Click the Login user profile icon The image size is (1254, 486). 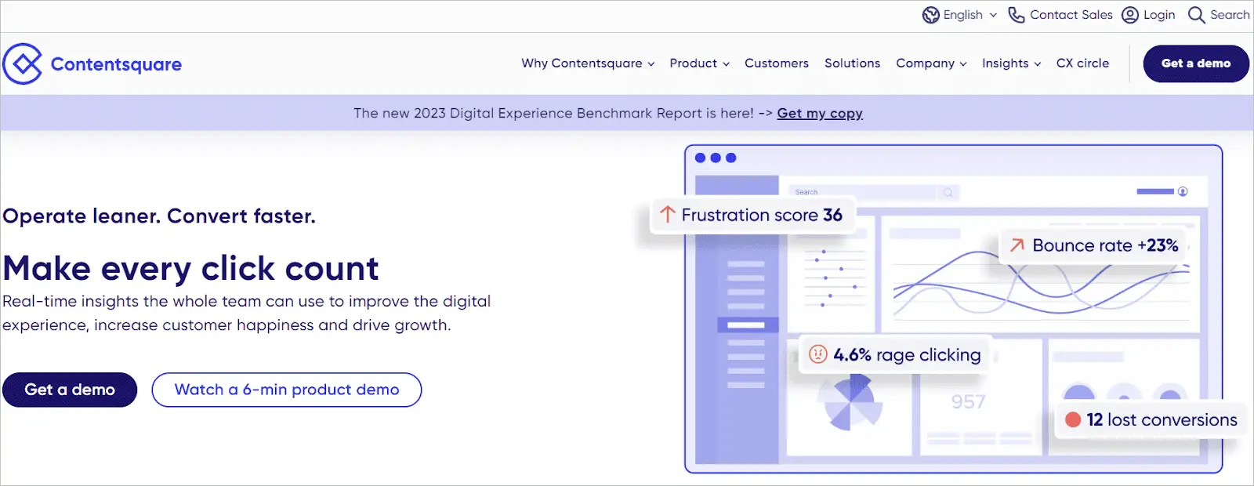click(1129, 15)
